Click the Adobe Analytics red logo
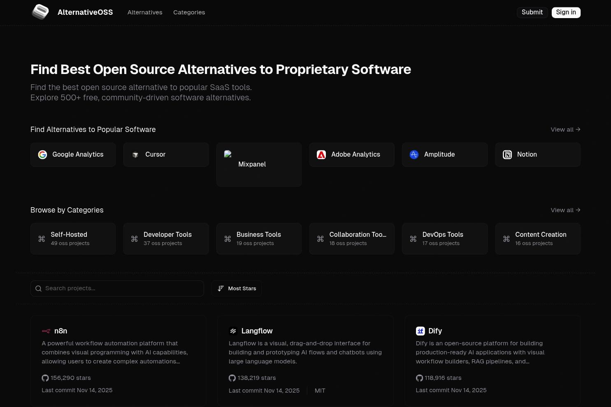This screenshot has width=611, height=407. coord(321,155)
